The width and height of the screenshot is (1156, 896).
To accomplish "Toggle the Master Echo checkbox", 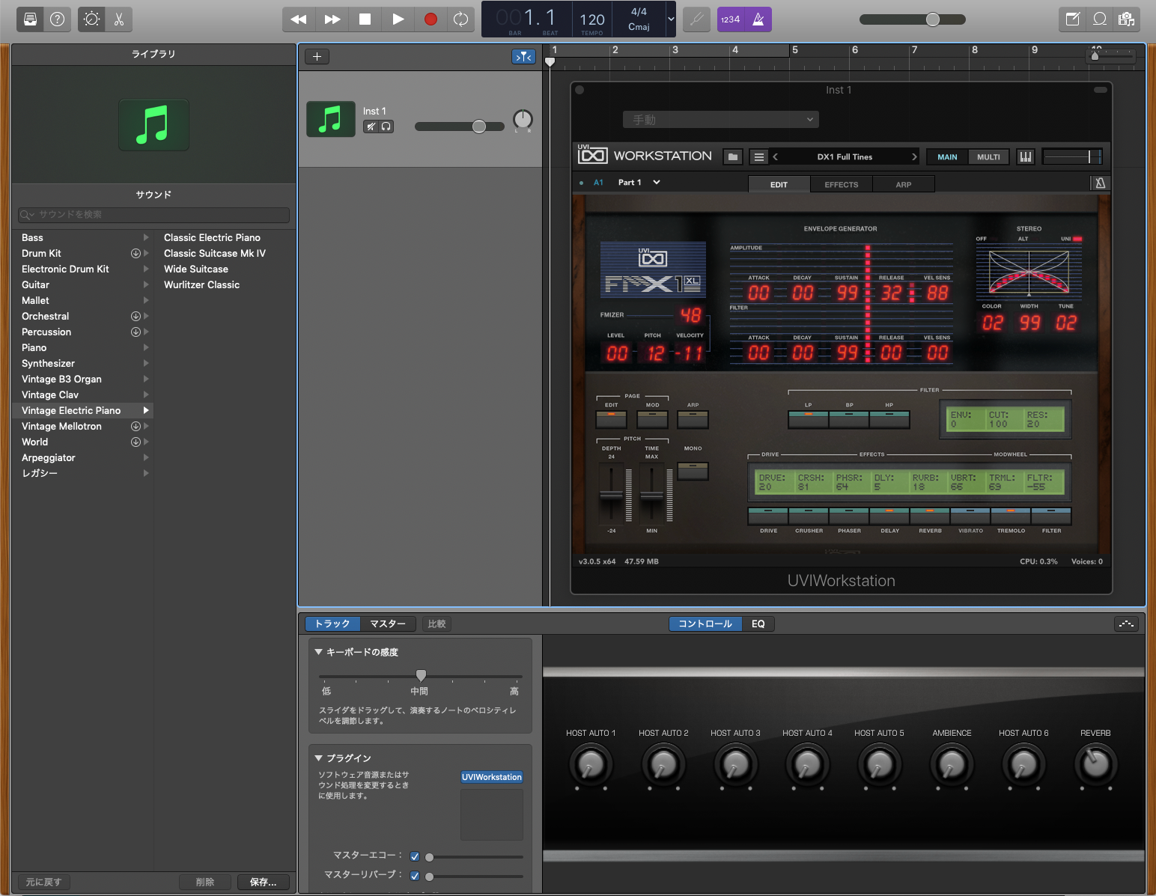I will pos(415,856).
